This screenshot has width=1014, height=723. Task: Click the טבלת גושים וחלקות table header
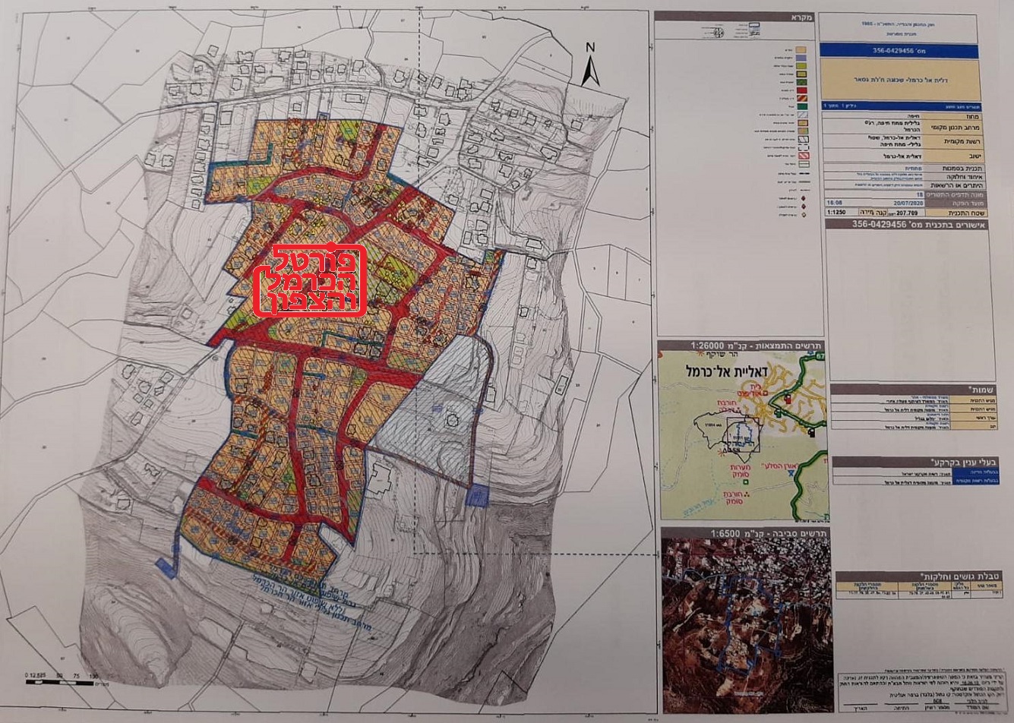pyautogui.click(x=921, y=576)
